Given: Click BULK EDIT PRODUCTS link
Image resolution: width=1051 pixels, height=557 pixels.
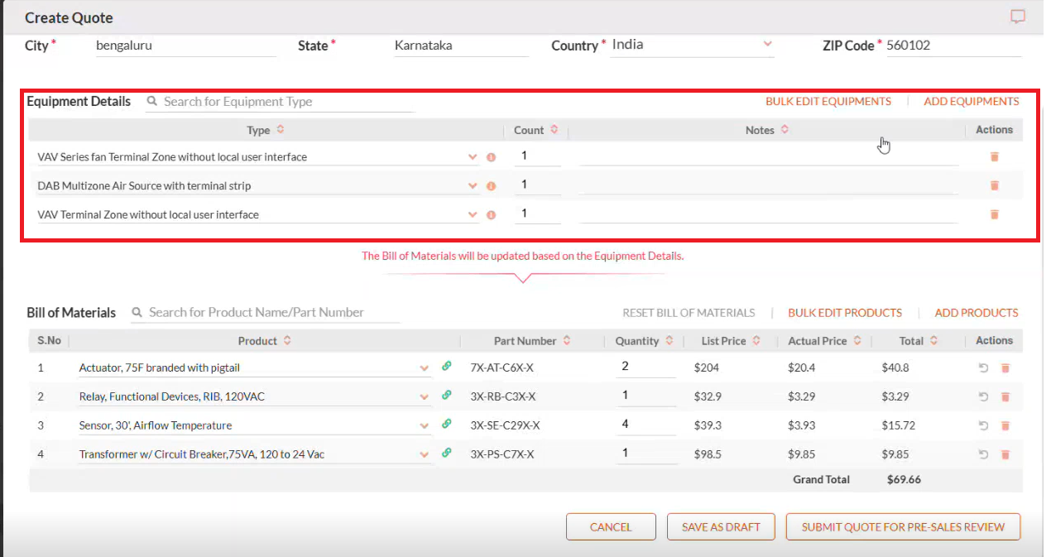Looking at the screenshot, I should click(x=845, y=313).
